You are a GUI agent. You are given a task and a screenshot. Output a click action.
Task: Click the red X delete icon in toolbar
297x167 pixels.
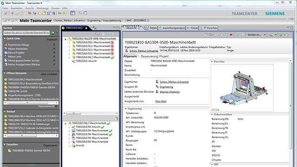[6, 13]
